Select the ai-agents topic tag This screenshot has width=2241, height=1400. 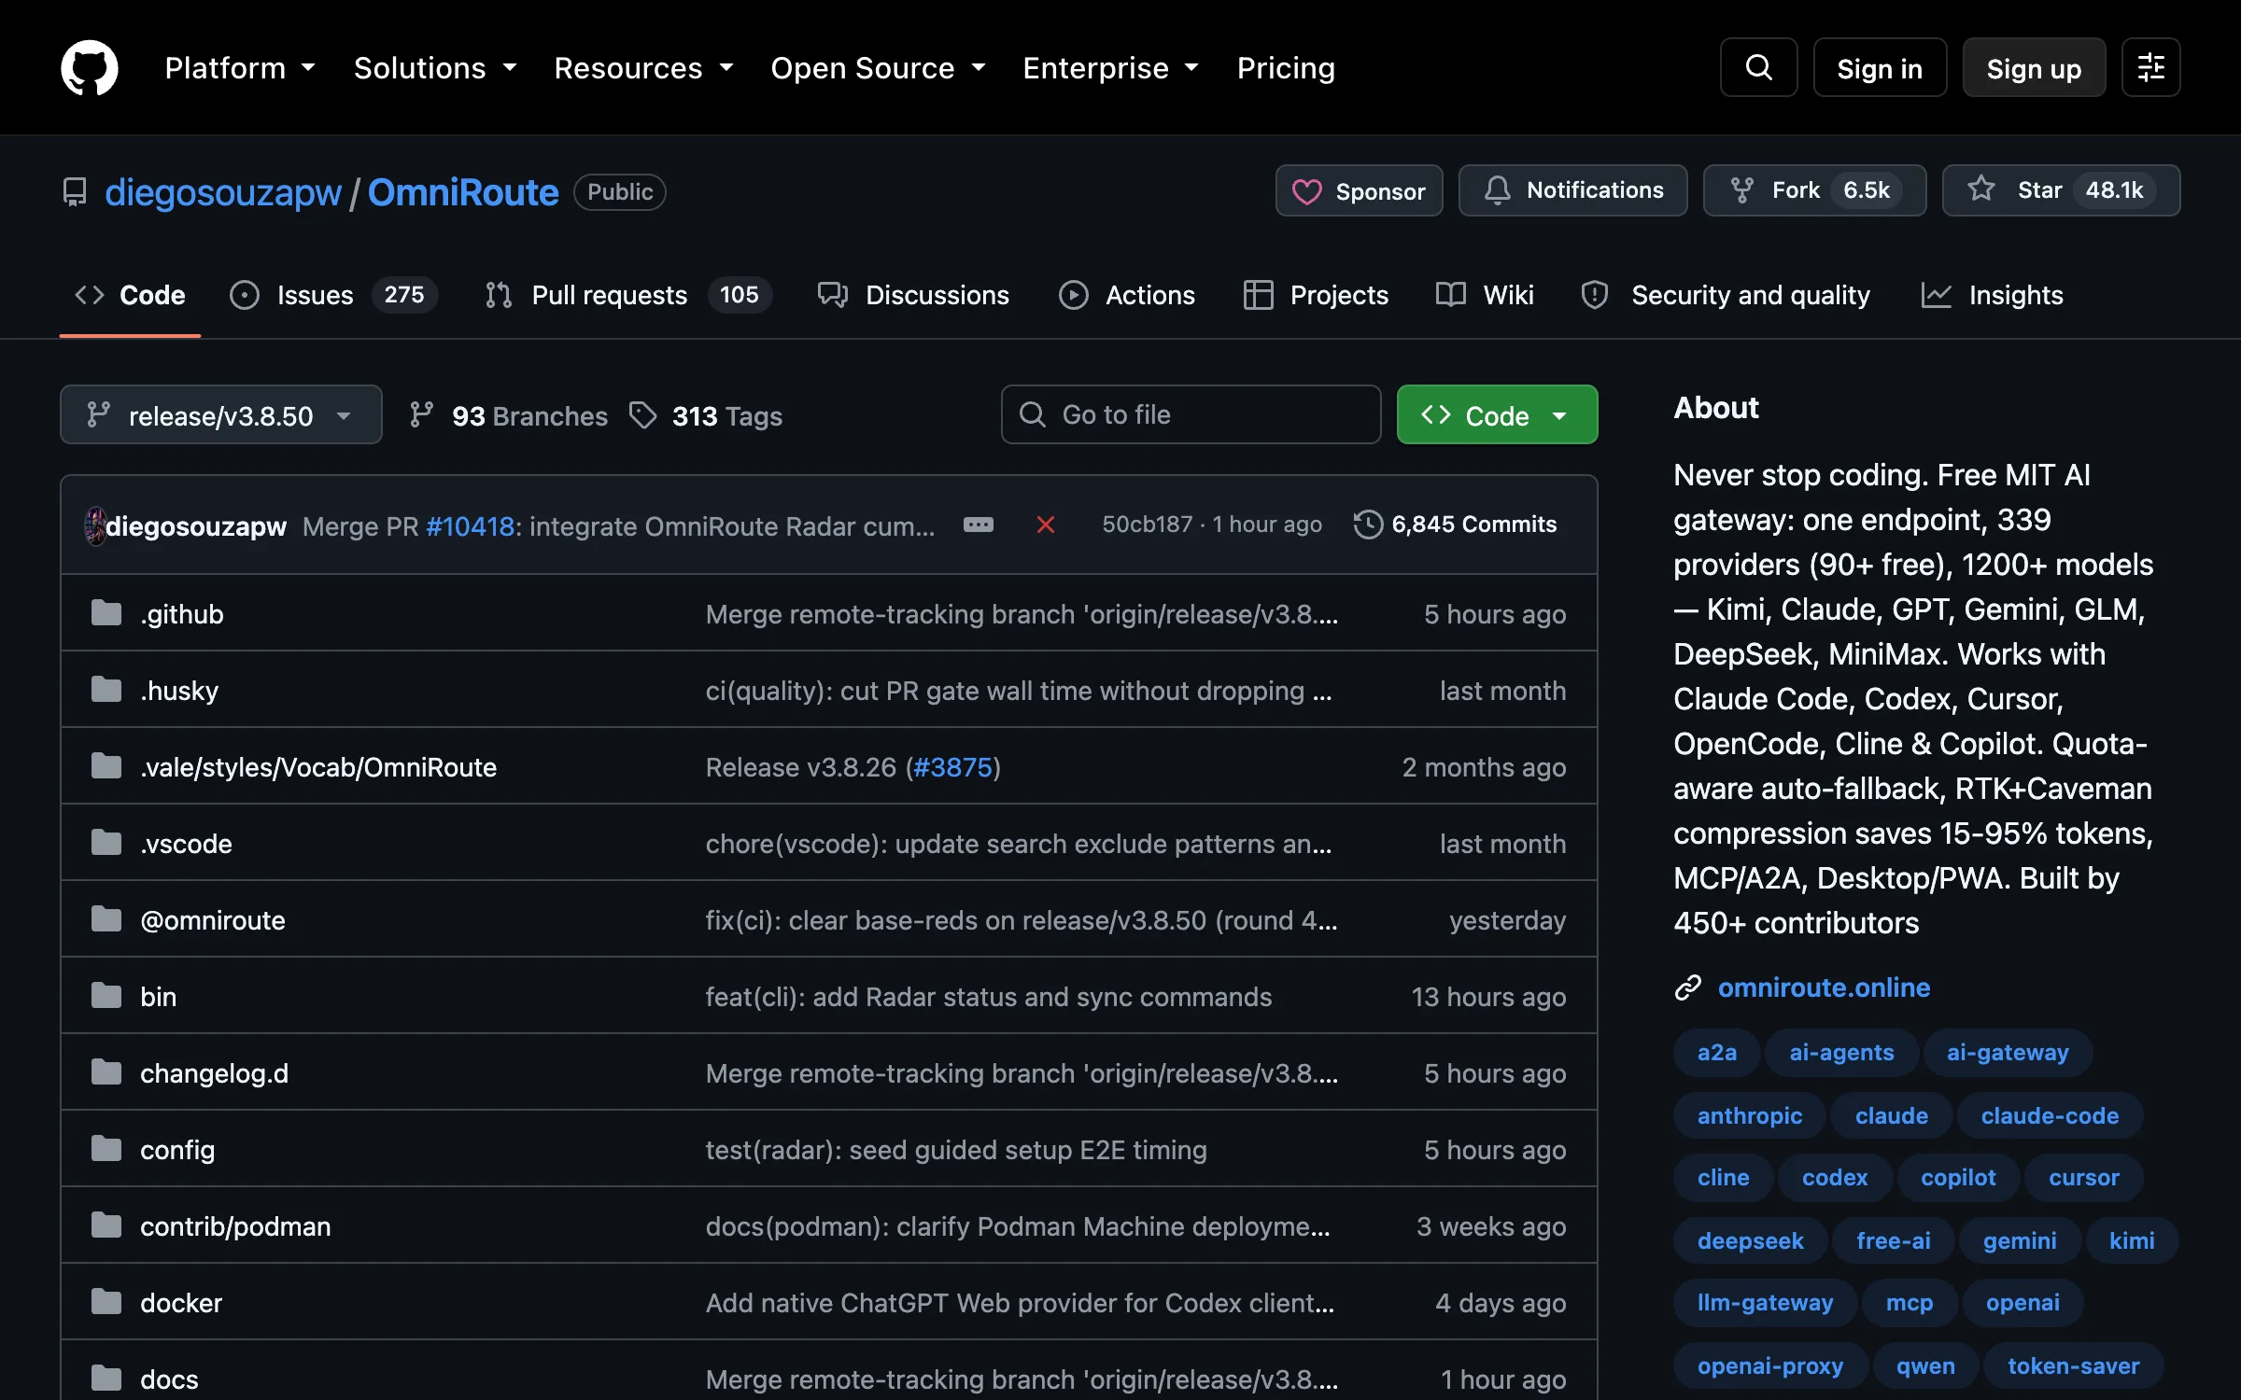tap(1841, 1053)
